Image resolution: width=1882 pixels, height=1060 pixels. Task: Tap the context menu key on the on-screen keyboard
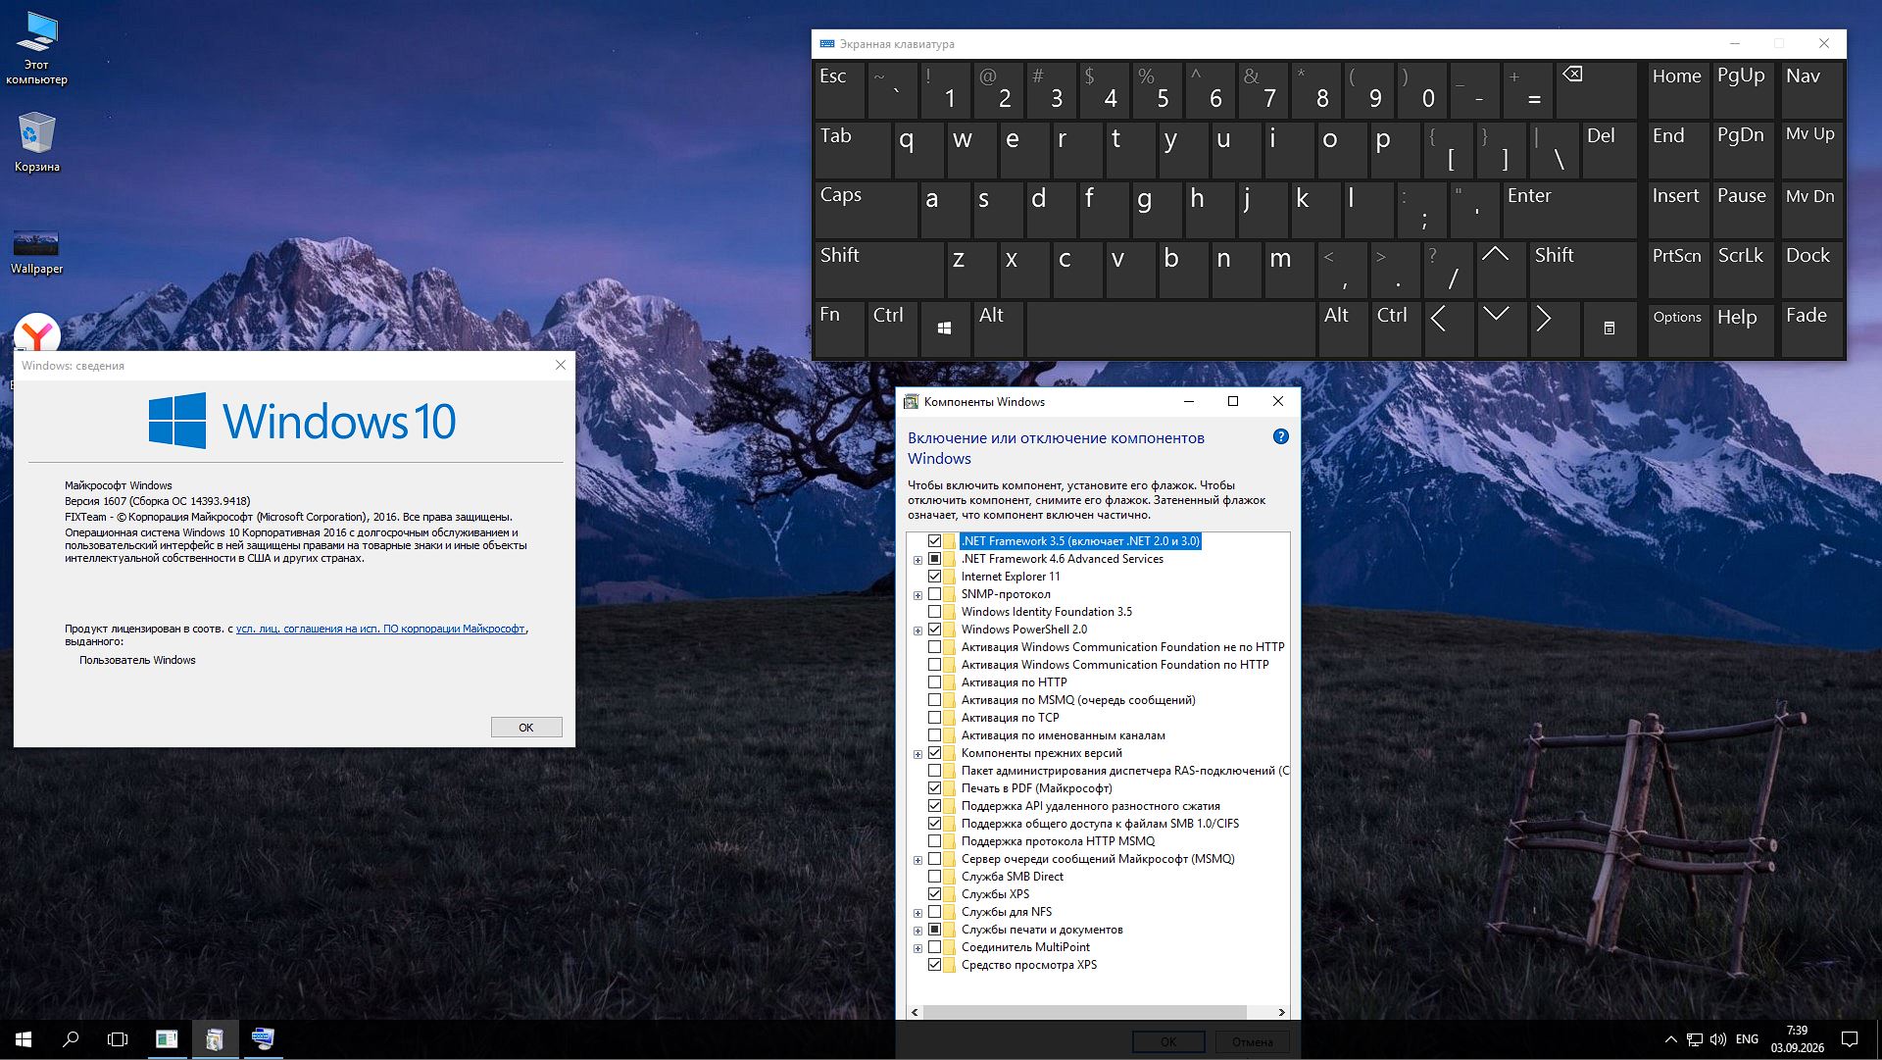pyautogui.click(x=1609, y=328)
